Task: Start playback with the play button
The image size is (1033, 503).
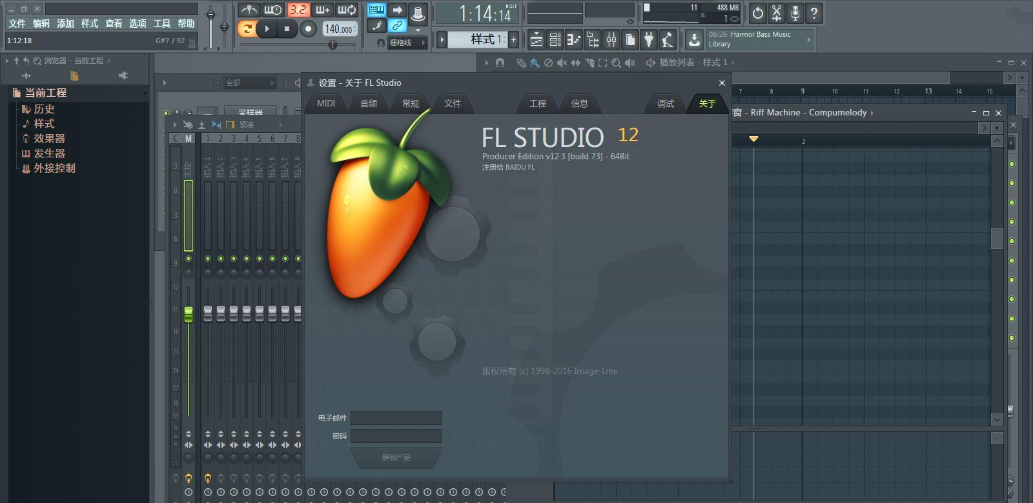Action: pos(267,28)
